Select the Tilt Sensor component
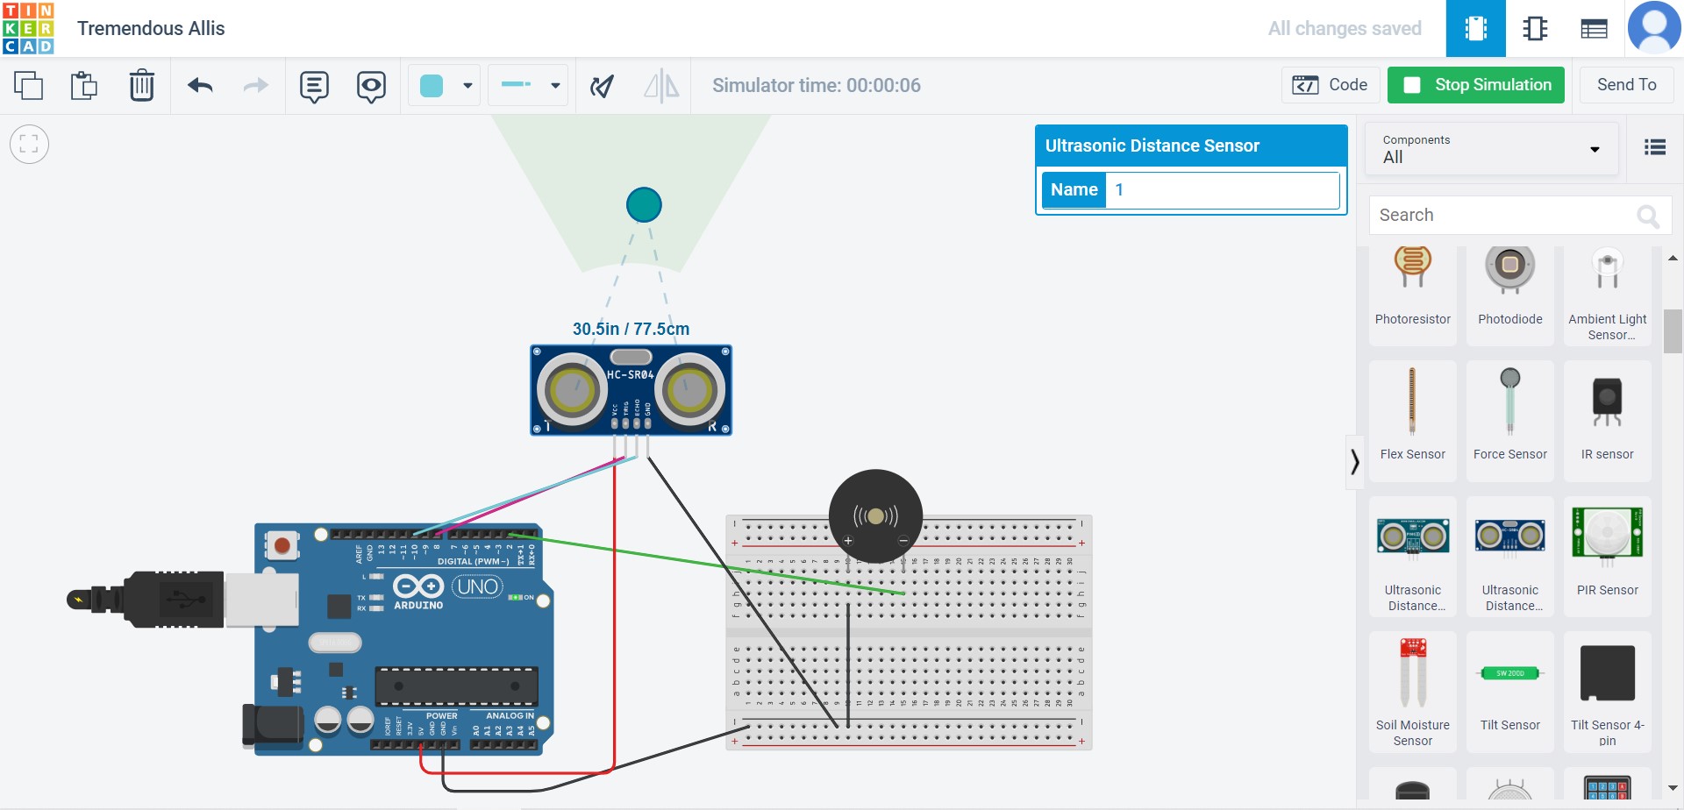The image size is (1684, 810). click(1509, 693)
